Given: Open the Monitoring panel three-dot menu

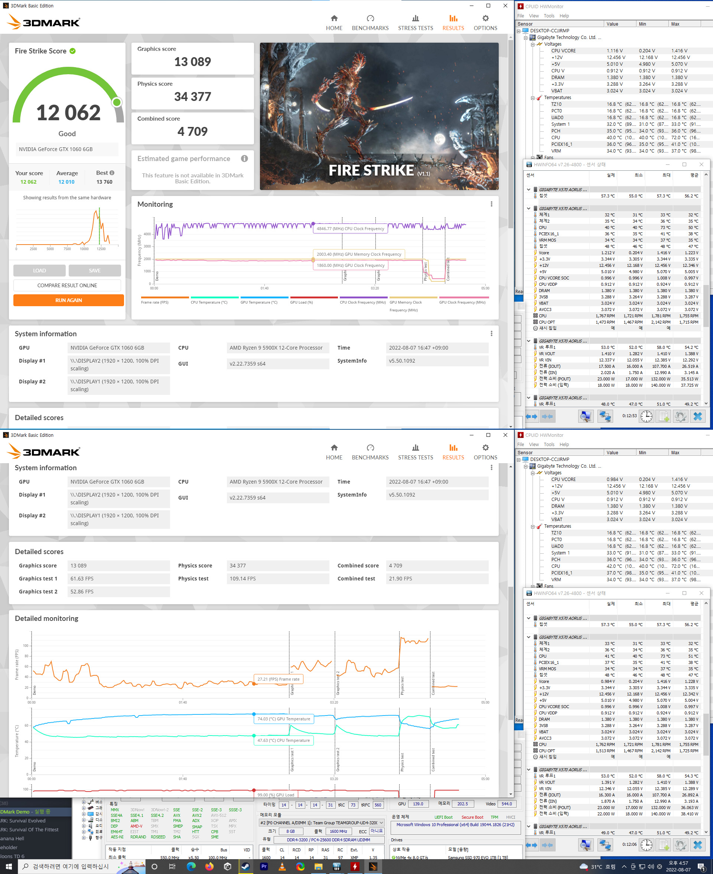Looking at the screenshot, I should tap(491, 204).
